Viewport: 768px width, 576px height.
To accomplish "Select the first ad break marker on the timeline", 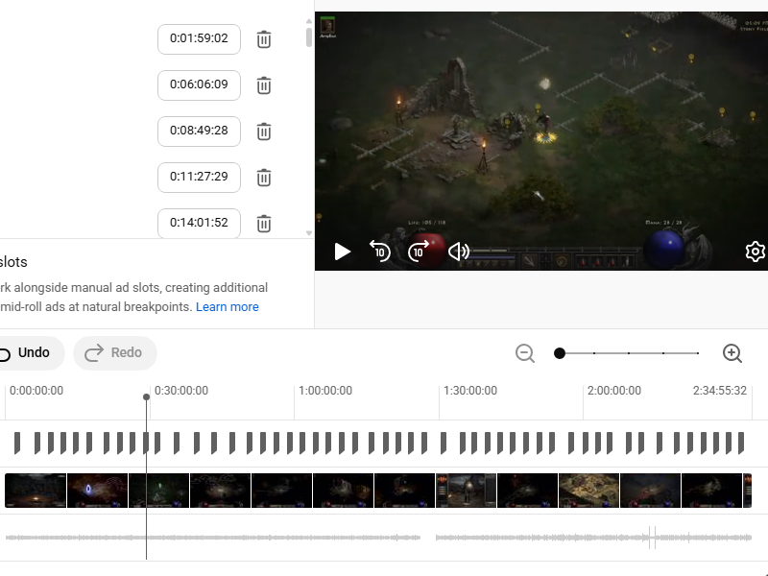I will click(17, 443).
